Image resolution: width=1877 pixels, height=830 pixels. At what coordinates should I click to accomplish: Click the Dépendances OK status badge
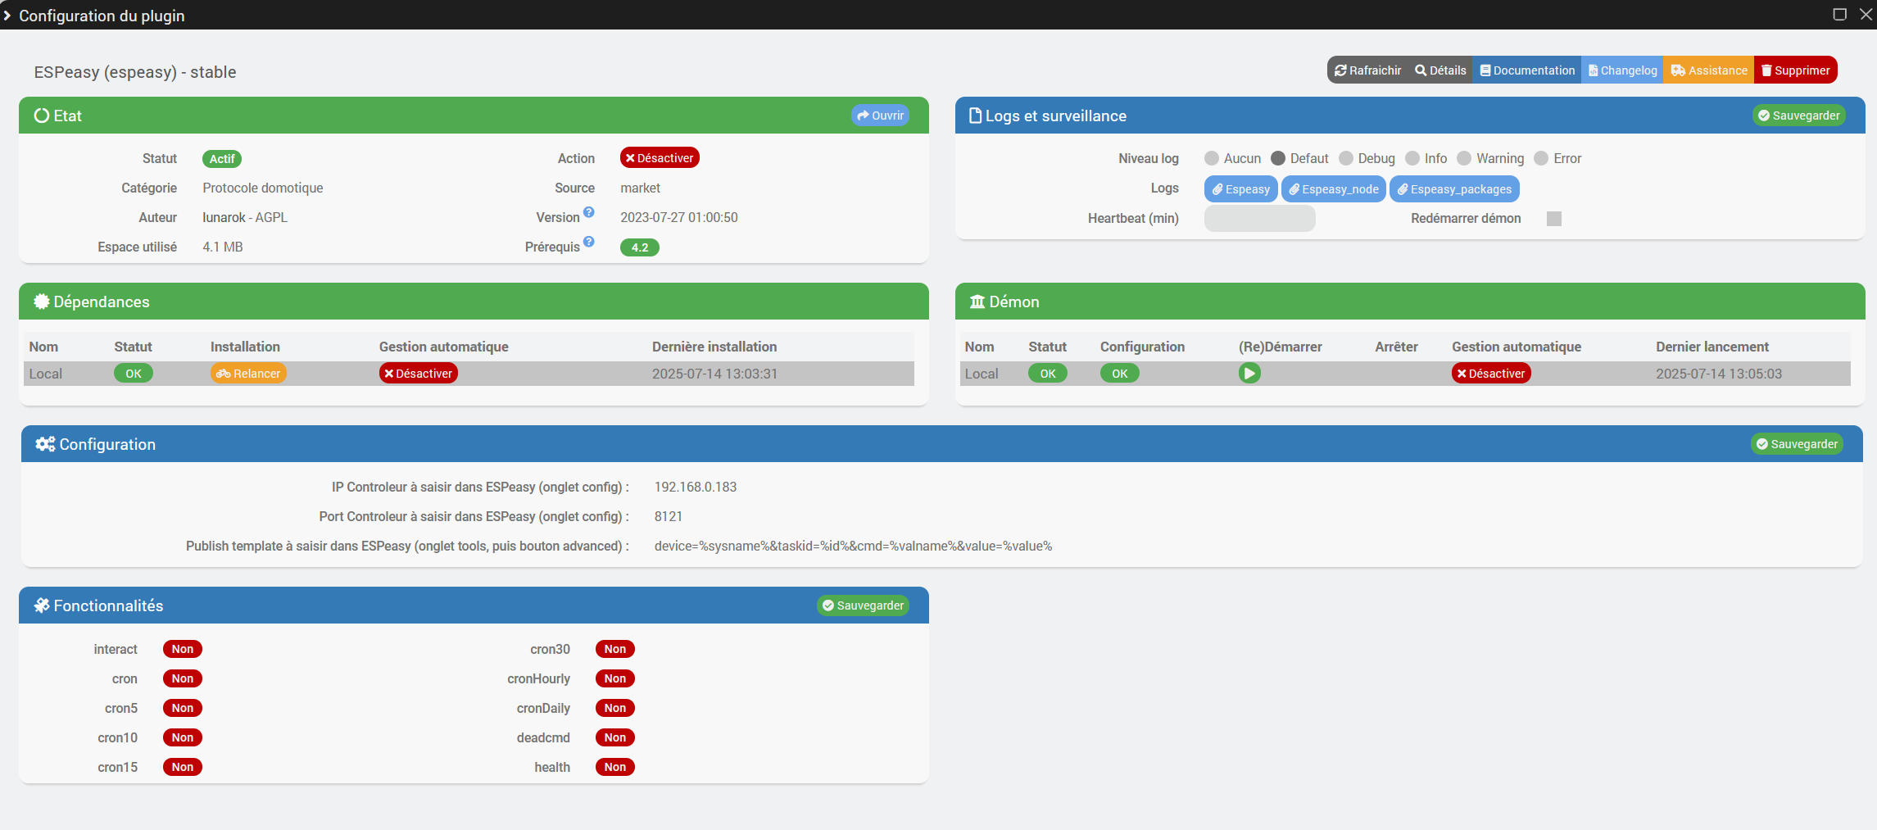point(134,374)
